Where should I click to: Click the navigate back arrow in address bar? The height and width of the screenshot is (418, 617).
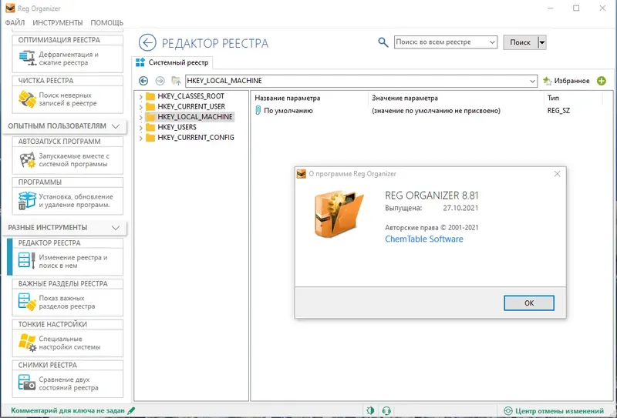[x=143, y=81]
